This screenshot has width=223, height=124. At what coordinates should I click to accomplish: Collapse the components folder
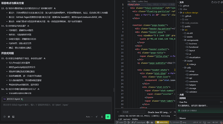(x=200, y=40)
